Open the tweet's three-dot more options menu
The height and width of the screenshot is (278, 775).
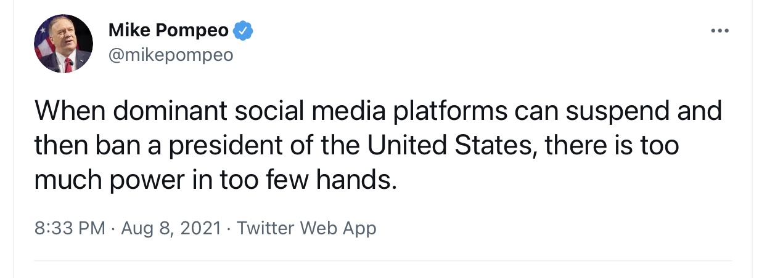(720, 30)
